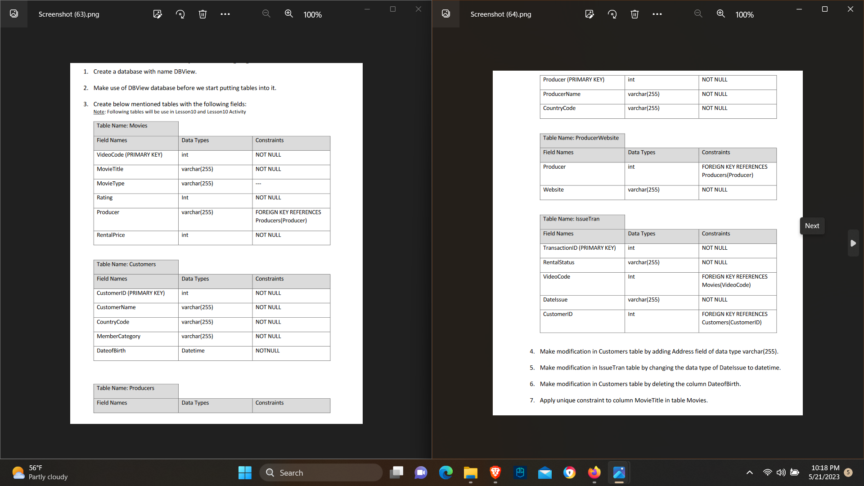Launch Microsoft Edge from the taskbar
The image size is (864, 486).
445,472
